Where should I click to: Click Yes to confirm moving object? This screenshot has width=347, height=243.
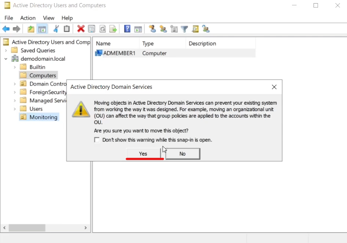[143, 153]
